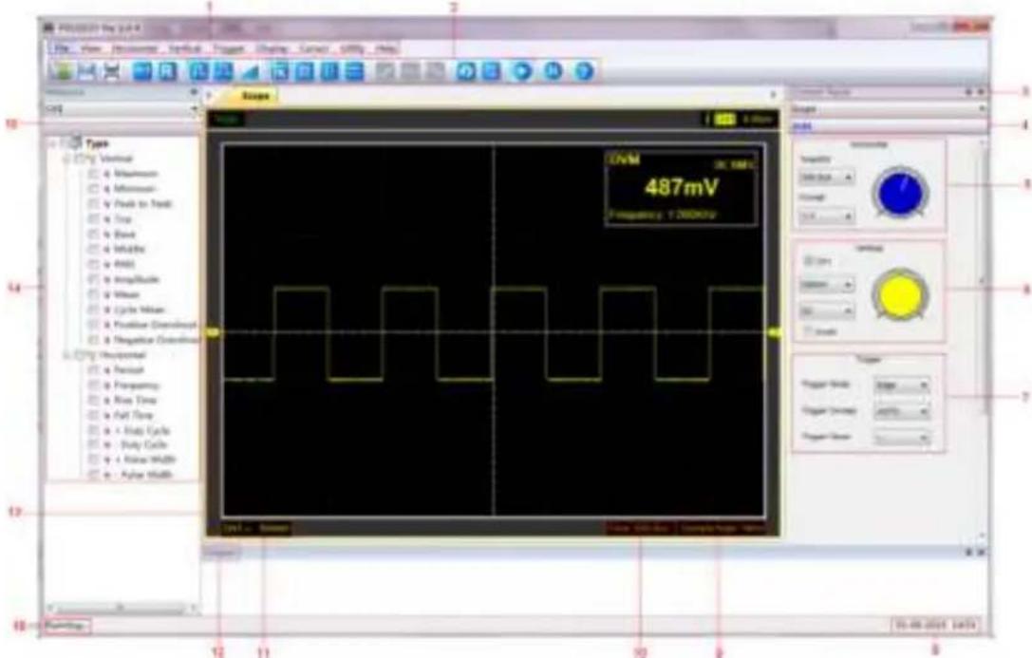This screenshot has height=658, width=1032.
Task: Open the Utility menu
Action: tap(352, 48)
